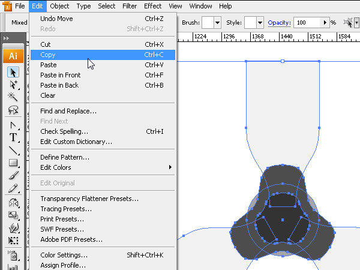
Task: Pick the Magic Wand tool
Action: pos(13,97)
